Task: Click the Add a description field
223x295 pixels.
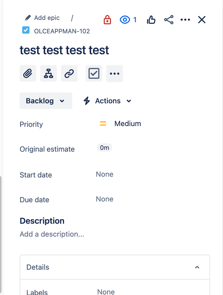Action: click(x=52, y=234)
